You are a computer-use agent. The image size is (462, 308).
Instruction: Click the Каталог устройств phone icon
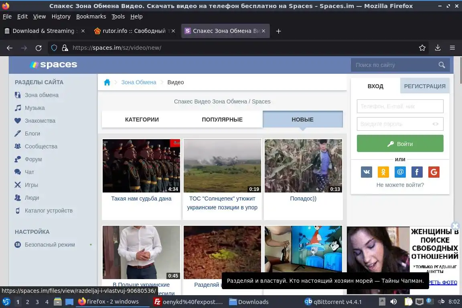tap(18, 211)
